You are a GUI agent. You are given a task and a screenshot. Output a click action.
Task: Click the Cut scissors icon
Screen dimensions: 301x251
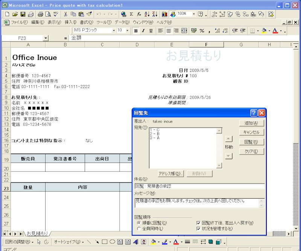click(65, 14)
